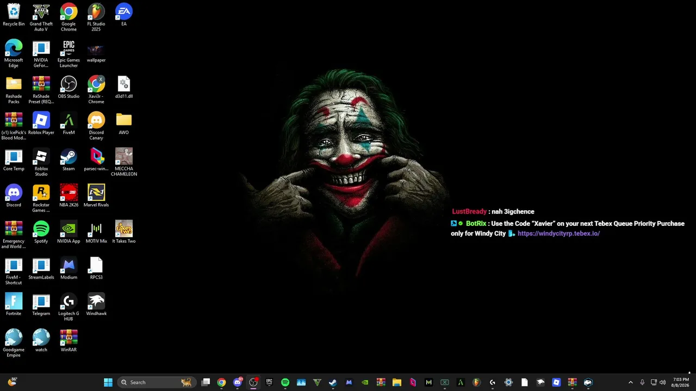
Task: Launch Marvel Rivals from the desktop
Action: point(96,196)
